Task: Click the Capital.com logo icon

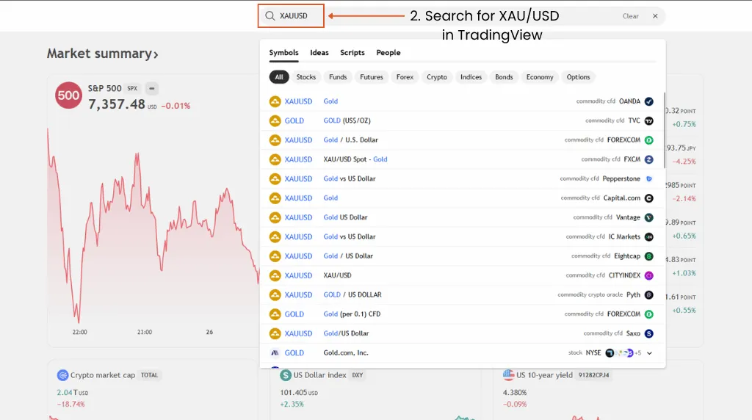Action: 649,198
